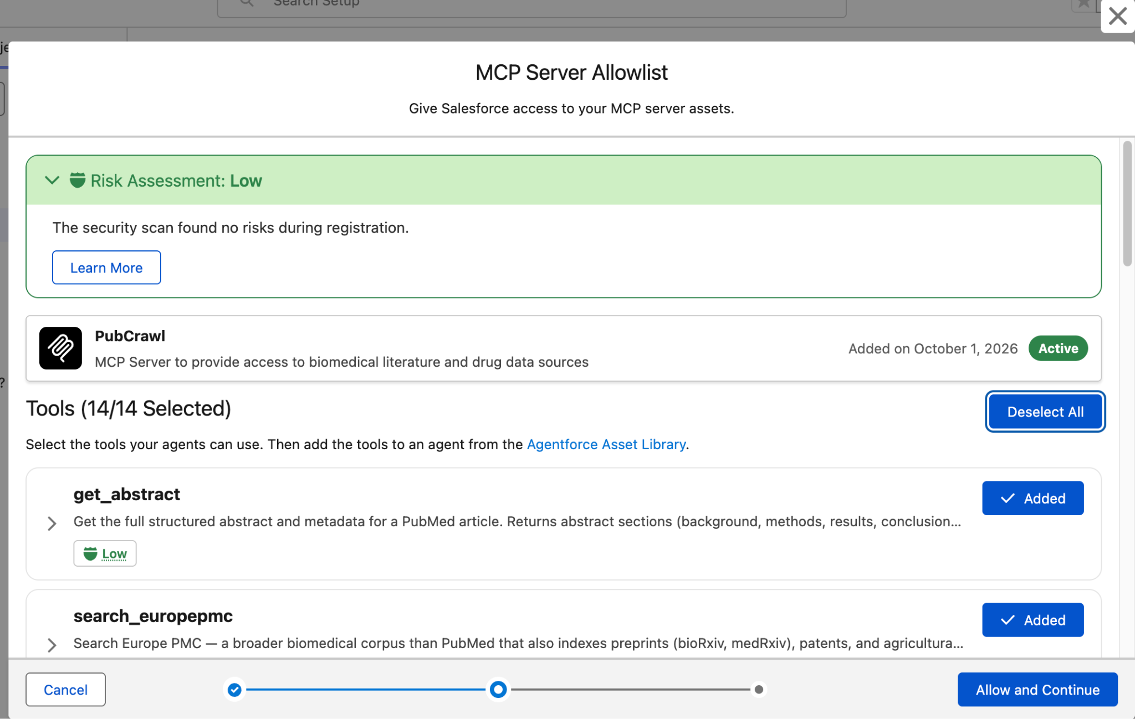Click the PubCrawl server name
The width and height of the screenshot is (1135, 719).
coord(130,336)
